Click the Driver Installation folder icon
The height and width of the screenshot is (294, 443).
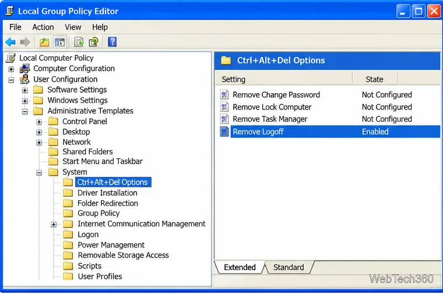(x=68, y=193)
